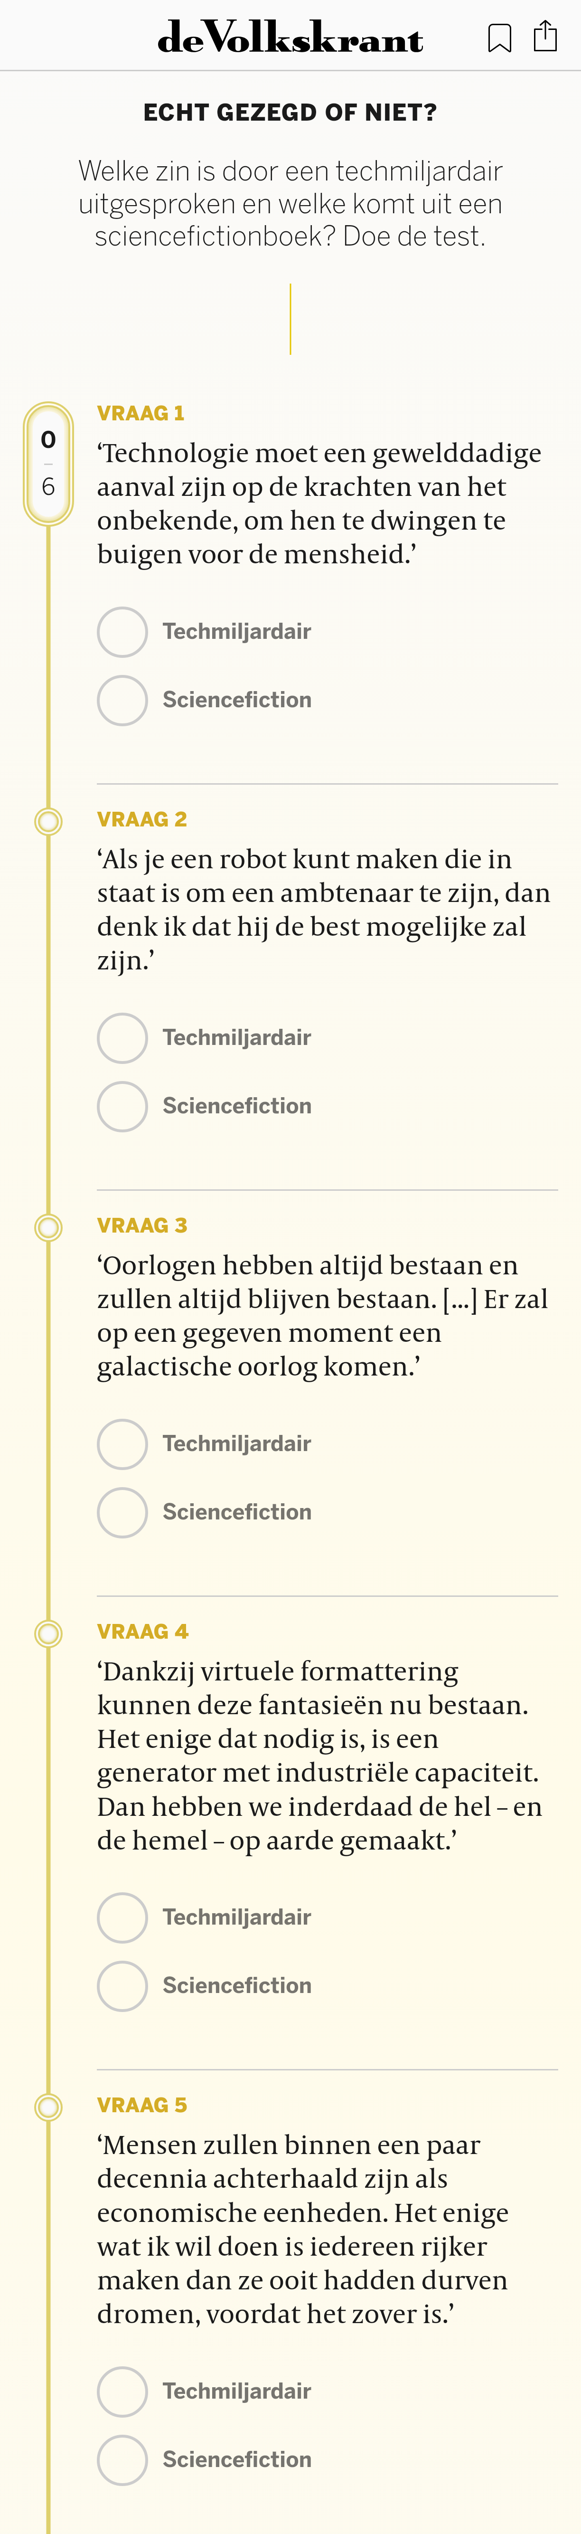Click the score counter badge 0/6
581x2534 pixels.
48,463
